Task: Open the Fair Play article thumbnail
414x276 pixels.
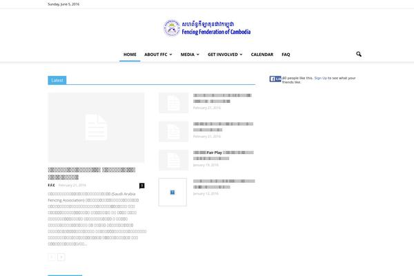Action: pos(173,160)
